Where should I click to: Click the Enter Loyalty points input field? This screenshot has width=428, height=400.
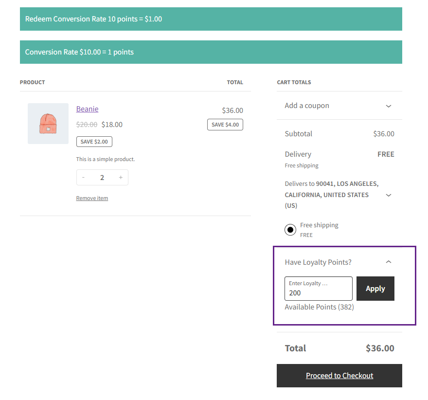(x=318, y=289)
